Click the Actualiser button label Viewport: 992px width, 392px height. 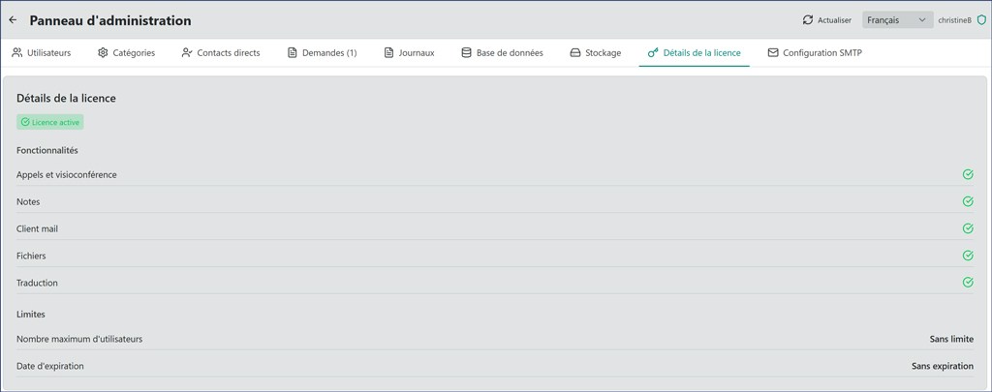pos(834,20)
